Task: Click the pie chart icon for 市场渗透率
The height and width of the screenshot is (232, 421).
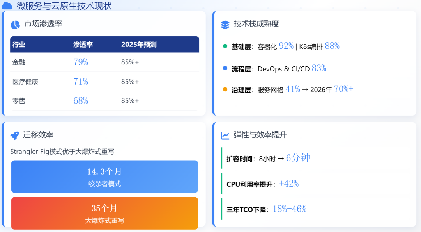Action: [x=15, y=25]
